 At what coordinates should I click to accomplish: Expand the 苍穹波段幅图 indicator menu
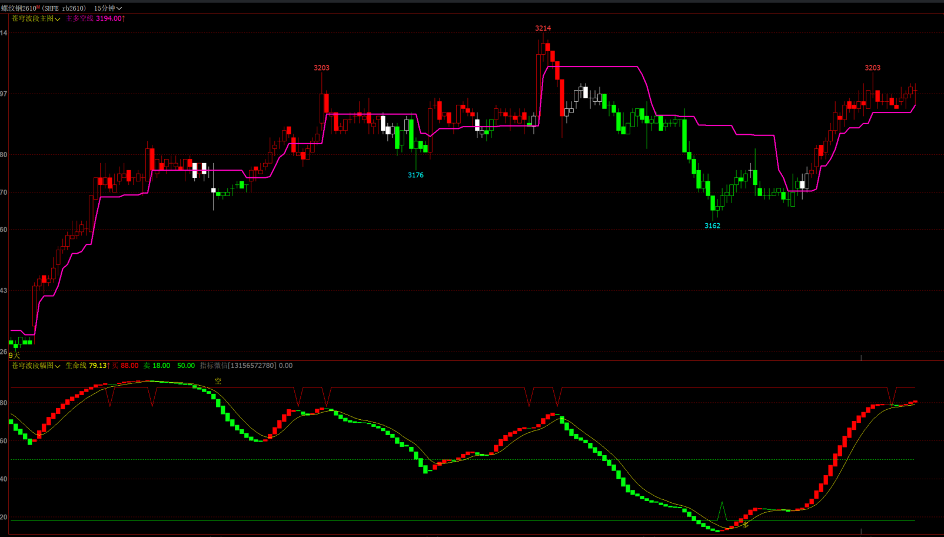[36, 366]
